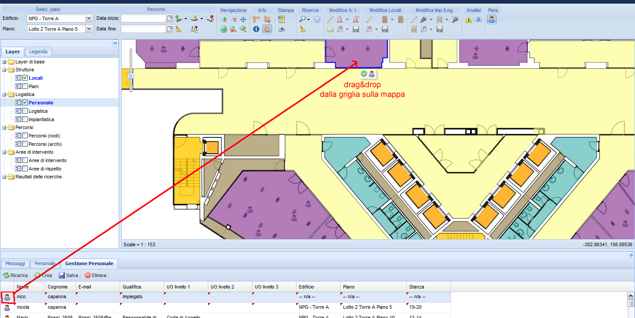Open calendar picker for Data inizio
Image resolution: width=635 pixels, height=318 pixels.
[170, 18]
